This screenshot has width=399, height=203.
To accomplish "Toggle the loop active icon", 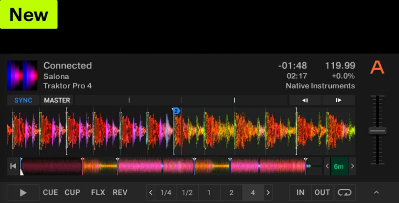I will point(345,193).
